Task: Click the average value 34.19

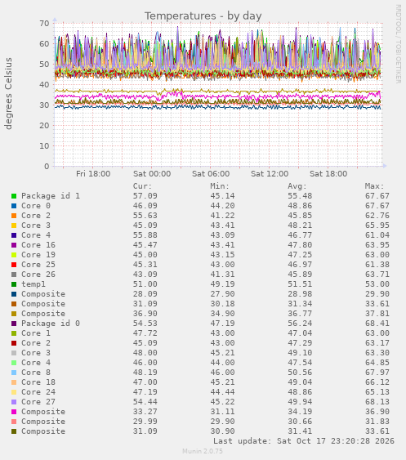Action: (x=300, y=412)
